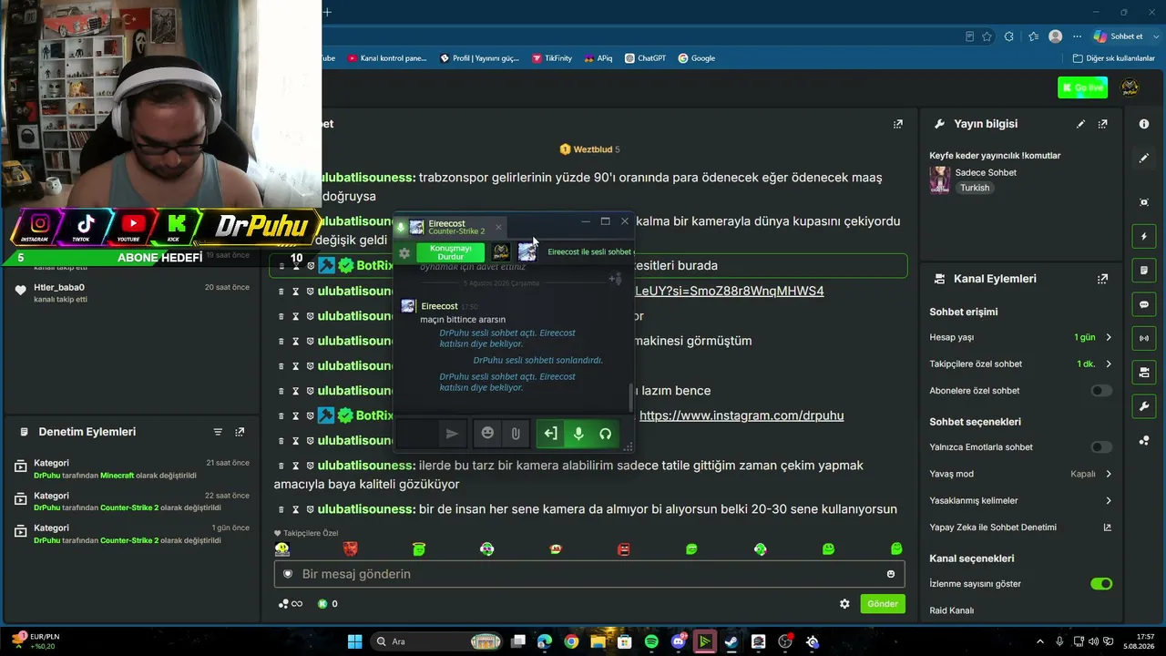Image resolution: width=1166 pixels, height=656 pixels.
Task: Open ulubatlisouness user in trabzonspor message
Action: (367, 178)
